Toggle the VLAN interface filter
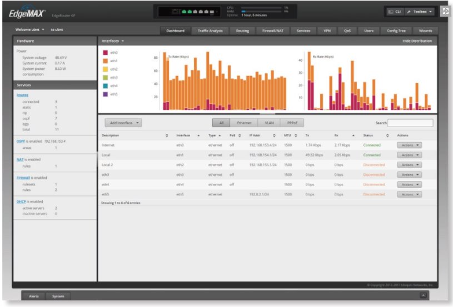 (x=269, y=123)
